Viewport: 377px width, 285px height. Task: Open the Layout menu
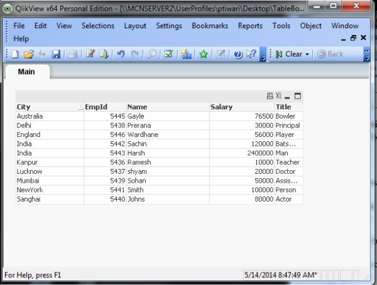[x=135, y=26]
